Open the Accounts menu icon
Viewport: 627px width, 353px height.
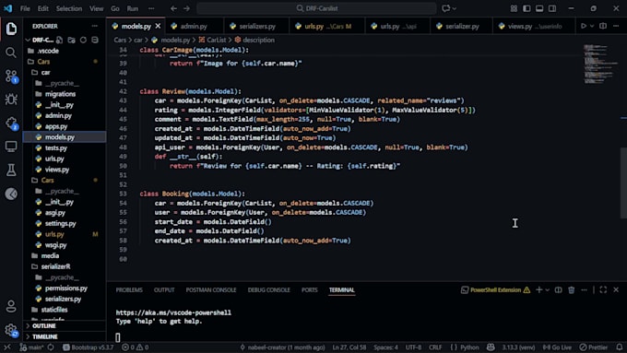11,307
